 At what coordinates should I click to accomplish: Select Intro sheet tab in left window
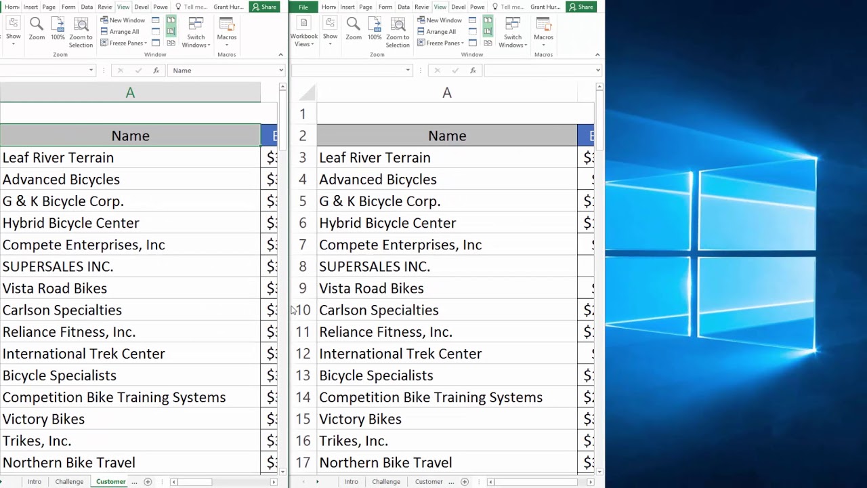point(35,482)
